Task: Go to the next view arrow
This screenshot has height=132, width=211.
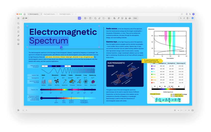Action: (x=27, y=110)
